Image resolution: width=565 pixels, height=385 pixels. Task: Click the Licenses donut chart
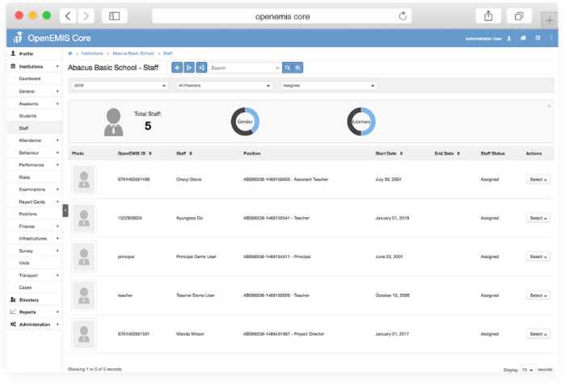(x=361, y=122)
